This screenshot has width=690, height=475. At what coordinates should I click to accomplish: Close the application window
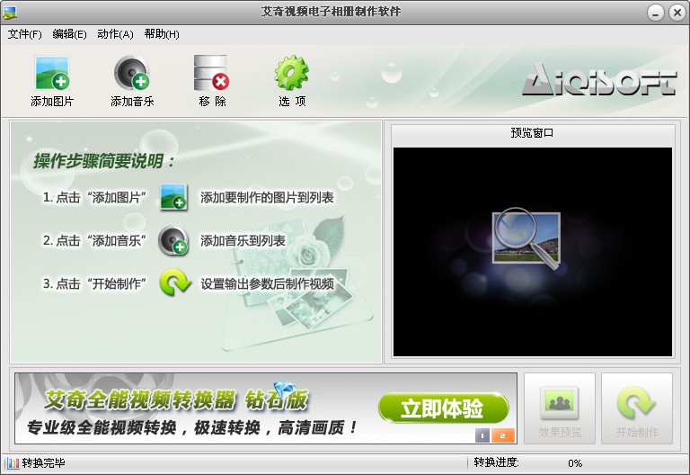click(677, 13)
